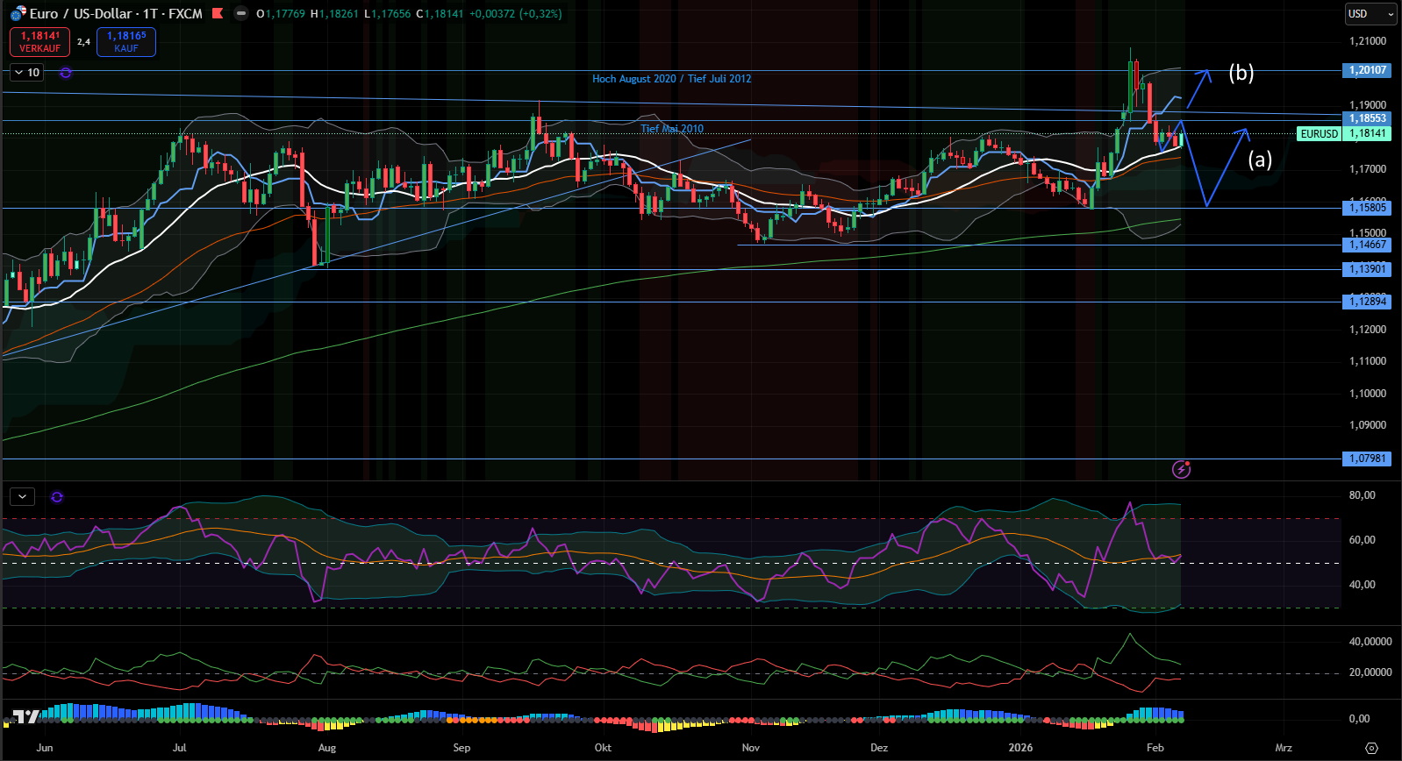The image size is (1402, 761).
Task: Expand the indicator legend showing 10
Action: tap(26, 73)
